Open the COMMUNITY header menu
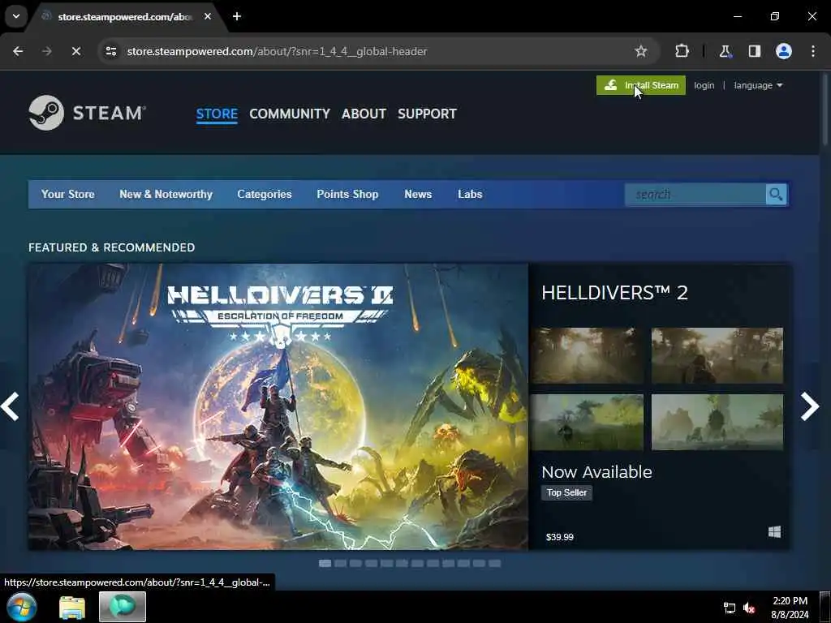The height and width of the screenshot is (623, 831). pyautogui.click(x=290, y=114)
